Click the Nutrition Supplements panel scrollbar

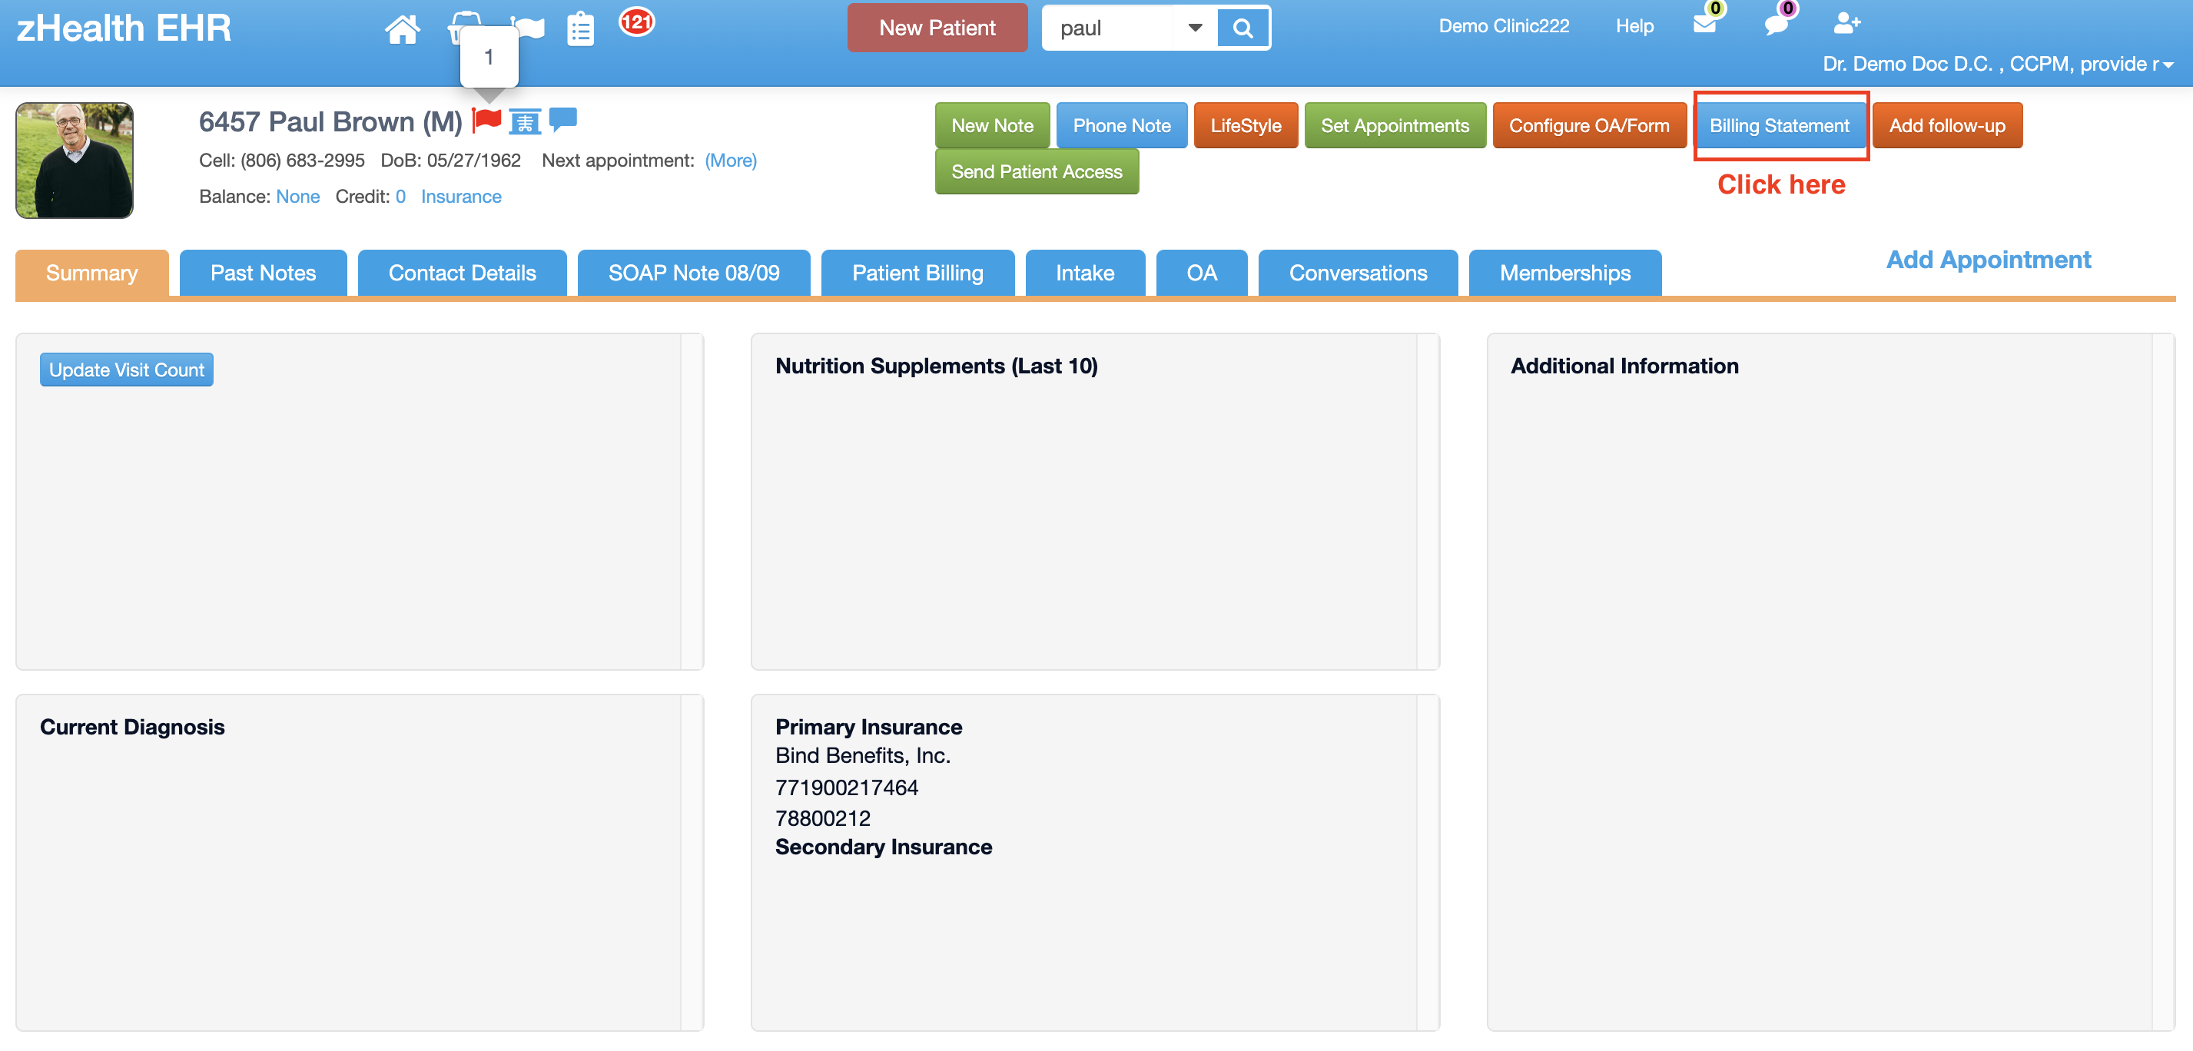(x=1428, y=501)
